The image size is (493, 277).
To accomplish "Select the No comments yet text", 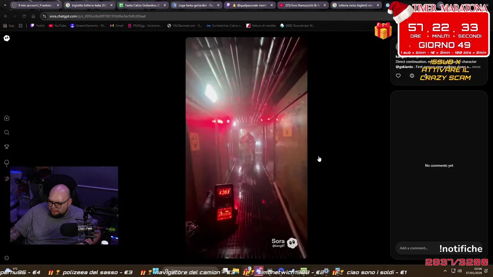I will 439,165.
